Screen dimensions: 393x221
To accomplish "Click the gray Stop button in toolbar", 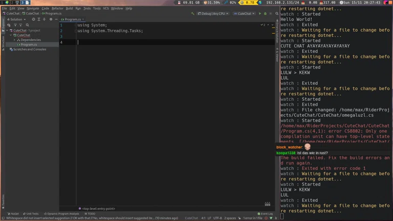I will coord(270,13).
